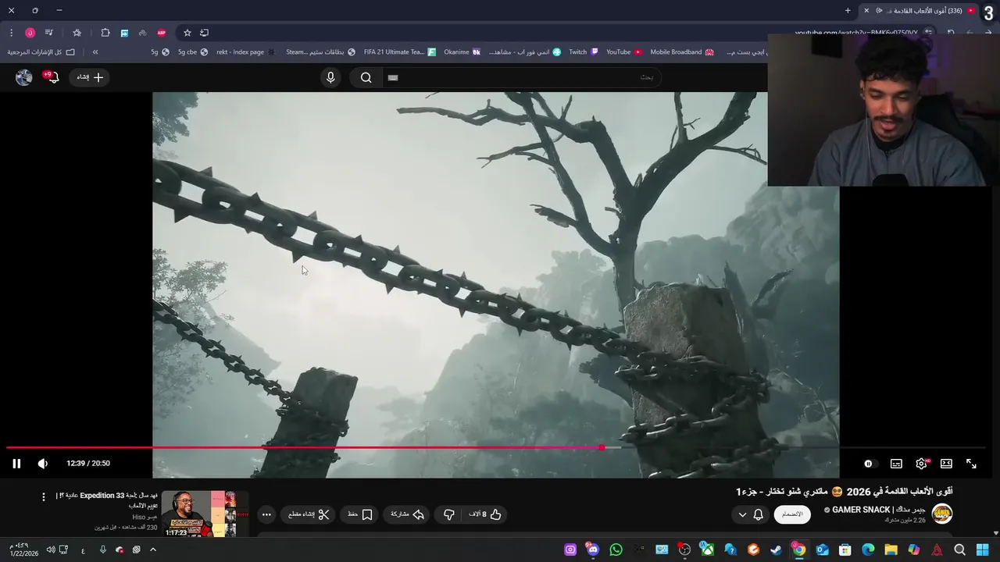Click the Join (الانضمام) channel button
Screen dimensions: 1000x562
[x=792, y=514]
